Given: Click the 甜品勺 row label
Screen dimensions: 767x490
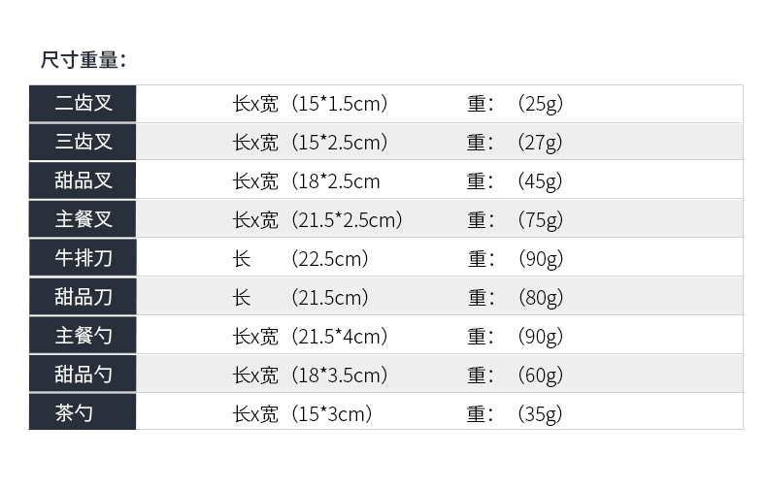Looking at the screenshot, I should coord(83,376).
